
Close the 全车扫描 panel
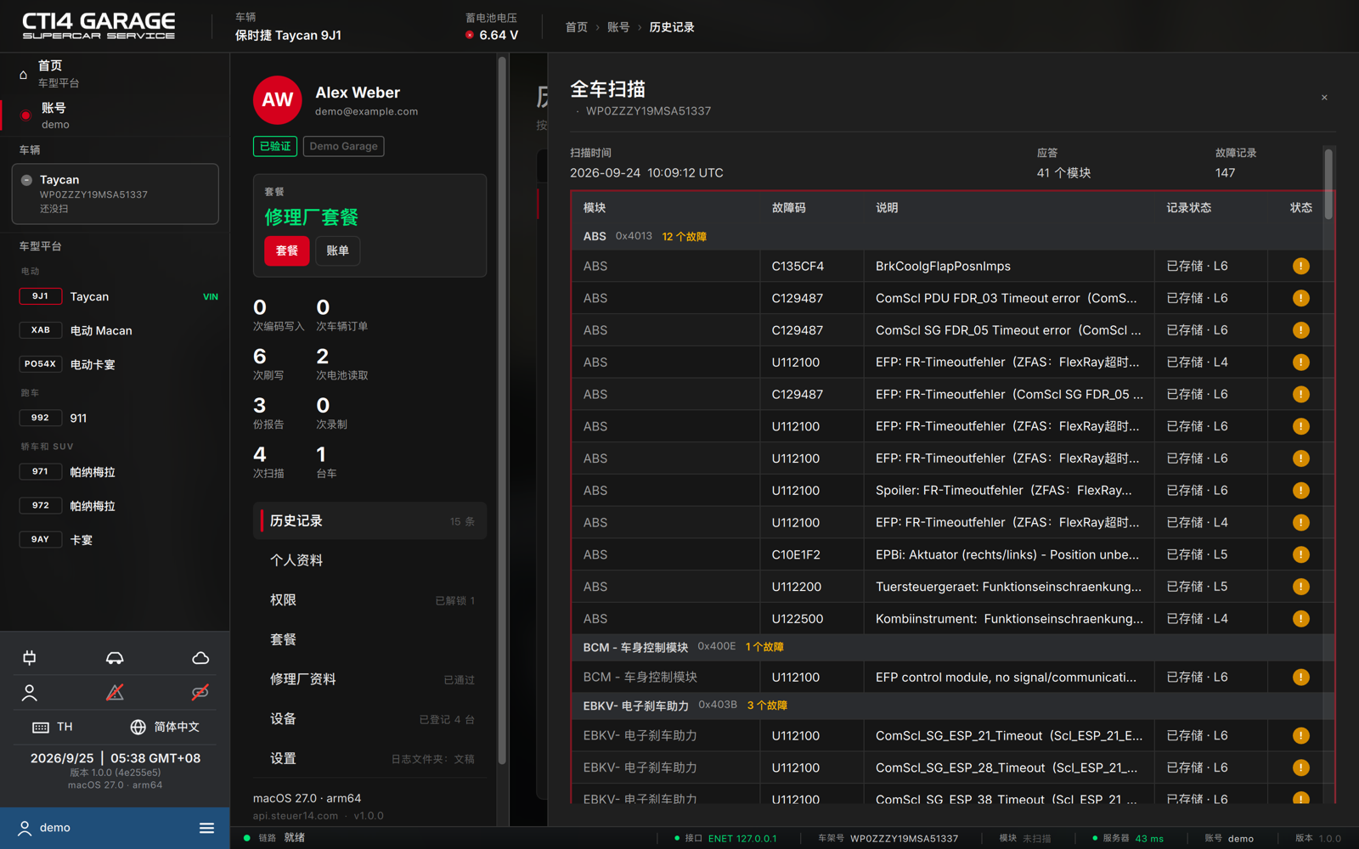(1324, 98)
